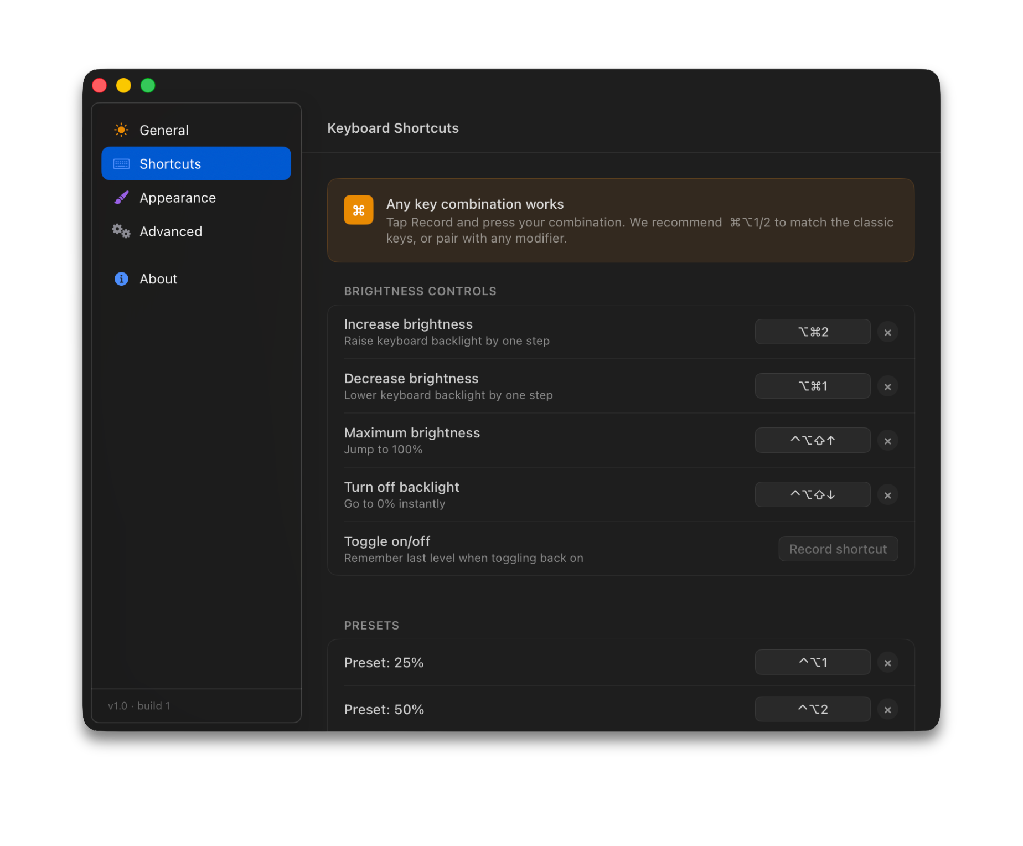
Task: Click the Shortcuts keyboard icon
Action: (121, 164)
